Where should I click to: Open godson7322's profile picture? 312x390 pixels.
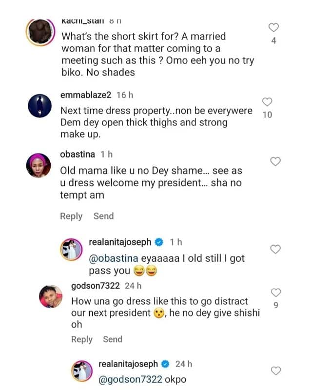(x=51, y=297)
